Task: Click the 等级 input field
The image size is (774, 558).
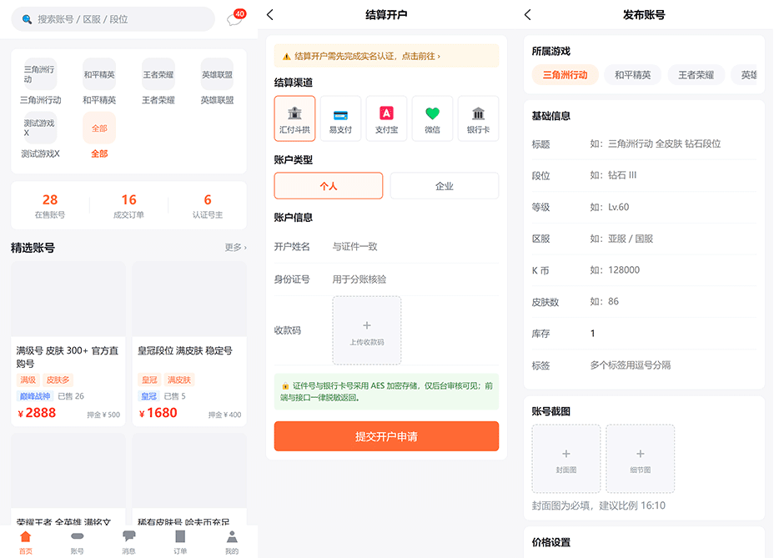Action: pos(673,207)
